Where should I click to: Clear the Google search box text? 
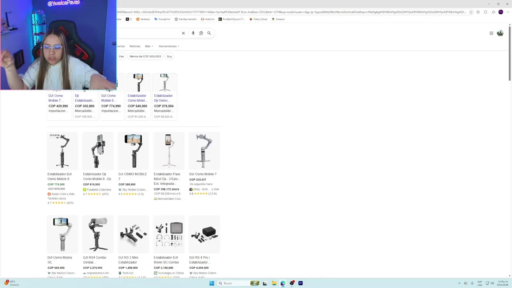click(x=183, y=33)
